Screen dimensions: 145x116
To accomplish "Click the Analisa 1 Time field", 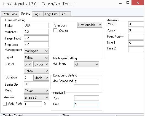I will [87, 104].
